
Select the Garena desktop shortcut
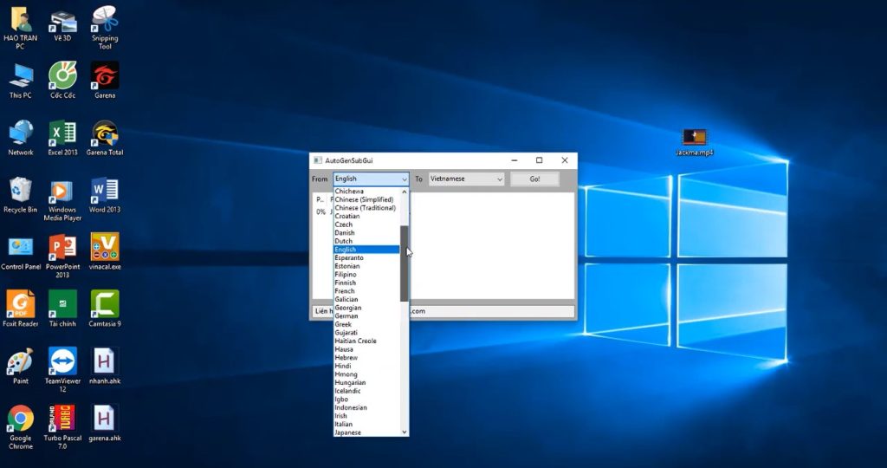(x=105, y=76)
